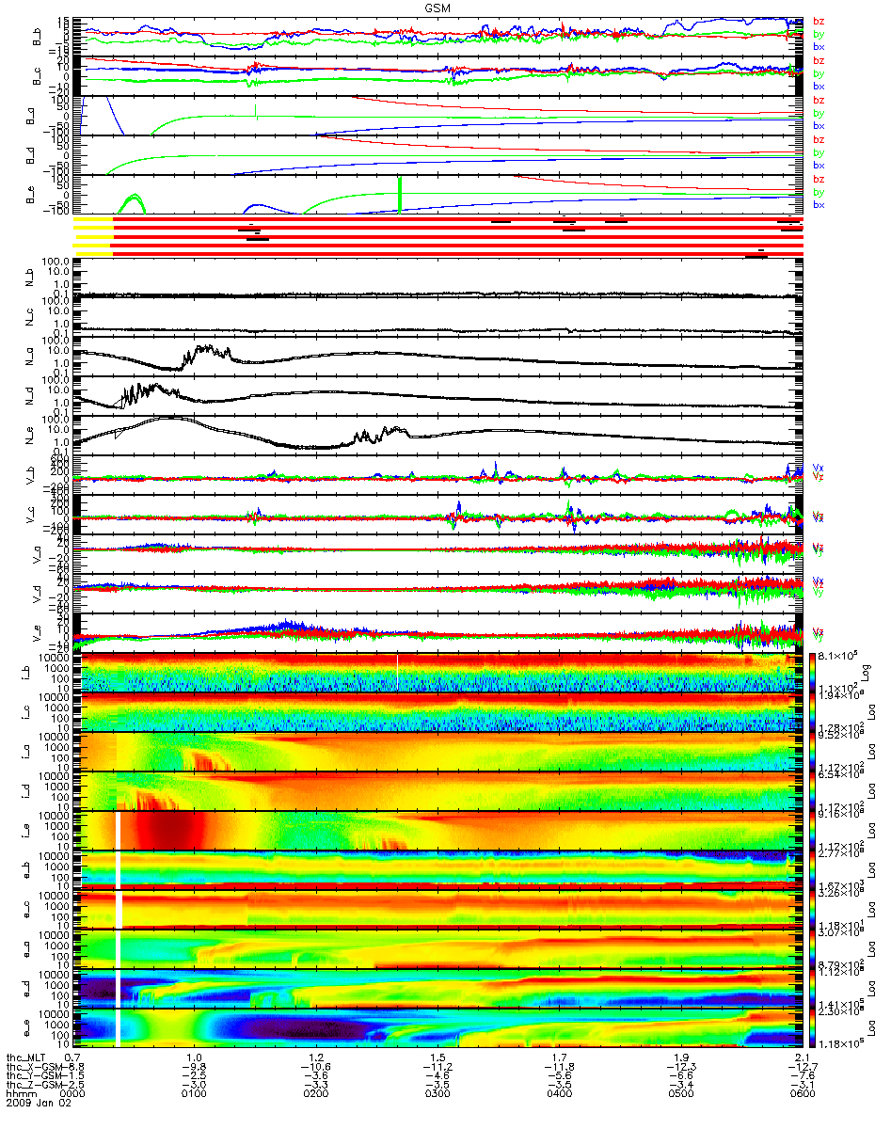Click the red bz legend of B_d

[819, 140]
